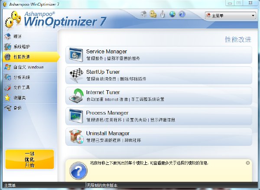
Task: Open the globe internet icon in the header
Action: coord(172,14)
